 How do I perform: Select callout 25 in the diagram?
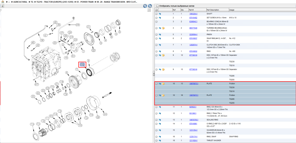coord(33,96)
